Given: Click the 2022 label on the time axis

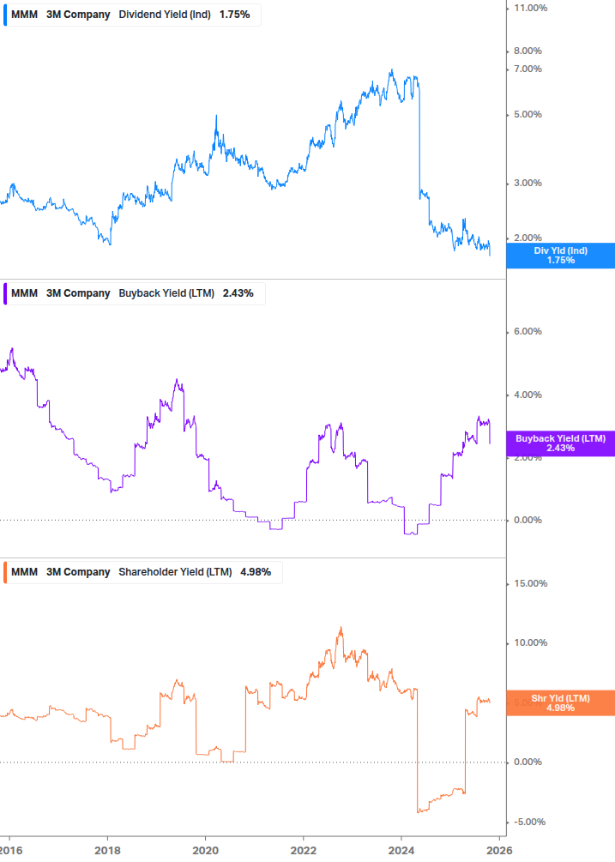Looking at the screenshot, I should pyautogui.click(x=303, y=848).
